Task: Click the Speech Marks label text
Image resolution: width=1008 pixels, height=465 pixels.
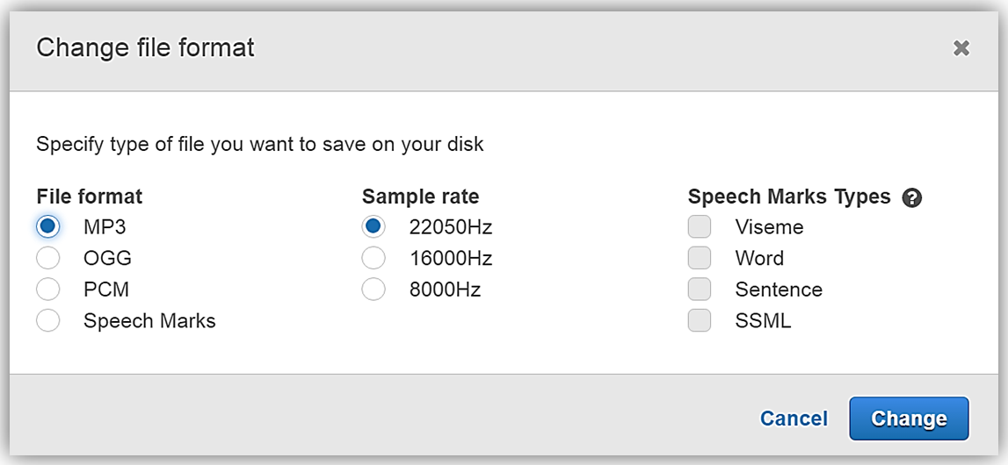Action: click(x=149, y=321)
